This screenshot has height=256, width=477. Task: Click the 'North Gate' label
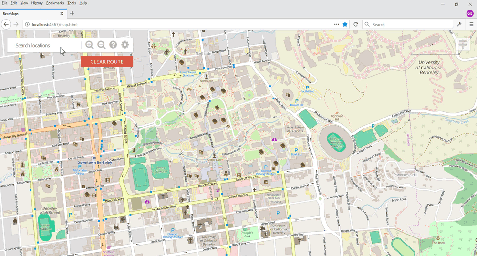tap(206, 81)
